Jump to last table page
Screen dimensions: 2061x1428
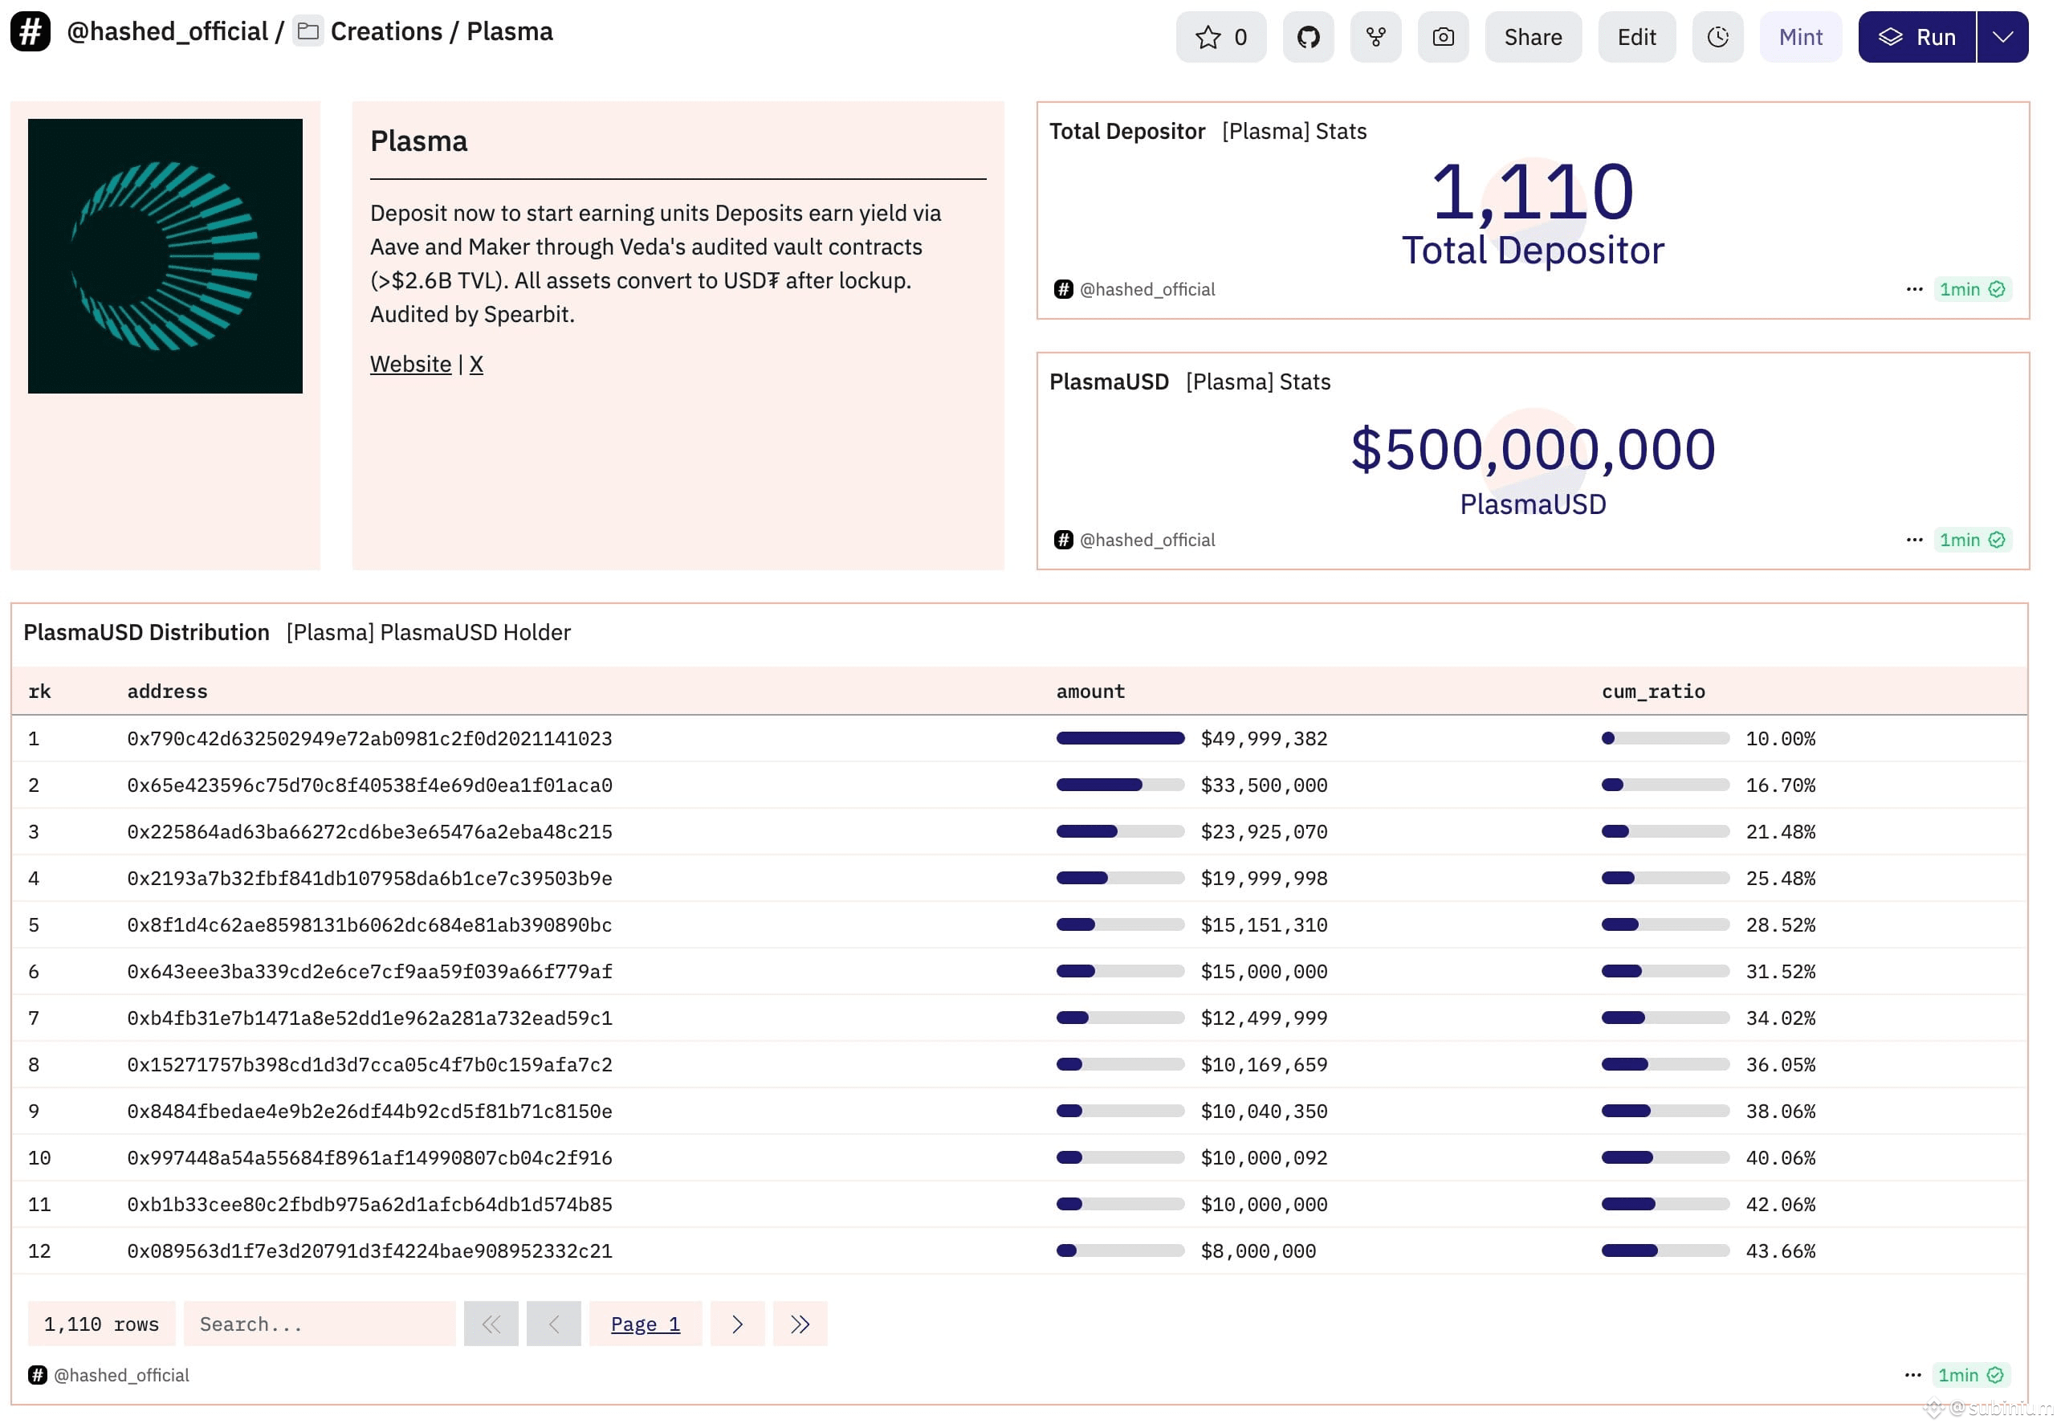click(x=800, y=1324)
